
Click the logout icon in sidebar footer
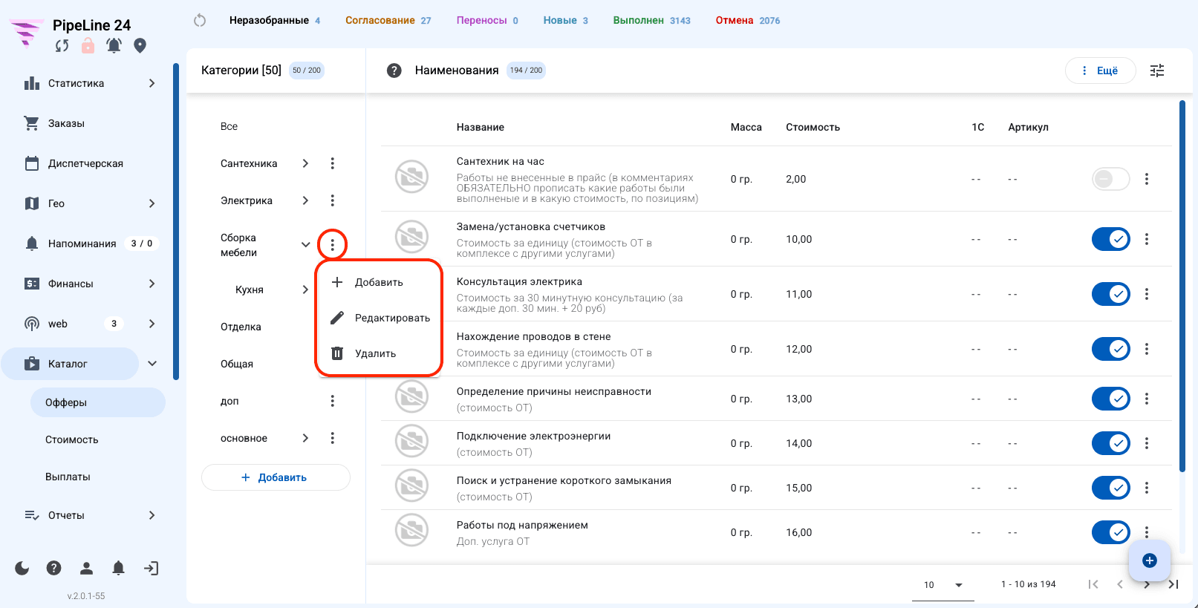(x=151, y=568)
